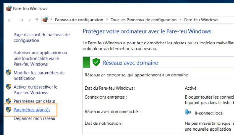Select Tous les Panneaux de configuration breadcrumb

tap(143, 20)
